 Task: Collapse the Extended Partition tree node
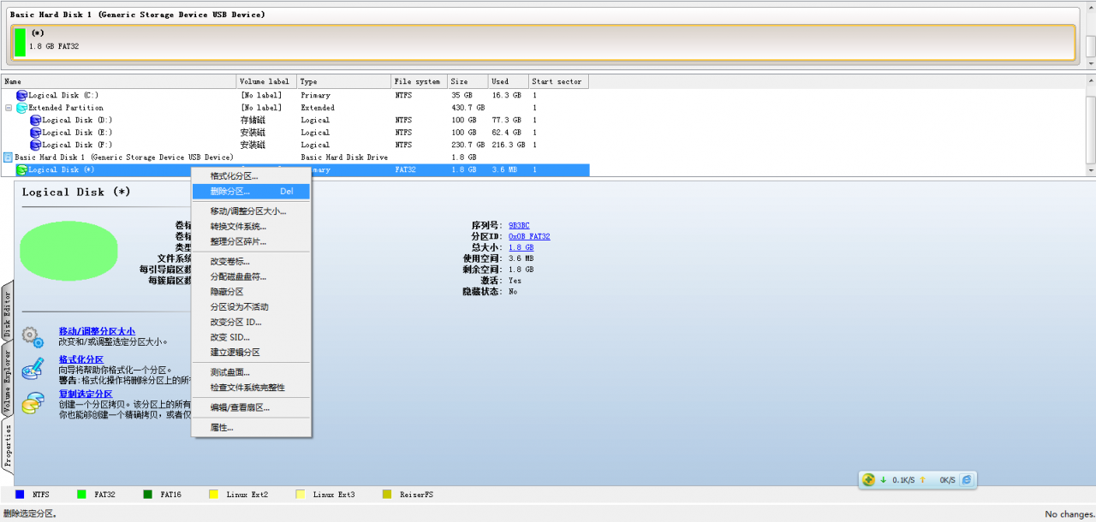coord(9,108)
